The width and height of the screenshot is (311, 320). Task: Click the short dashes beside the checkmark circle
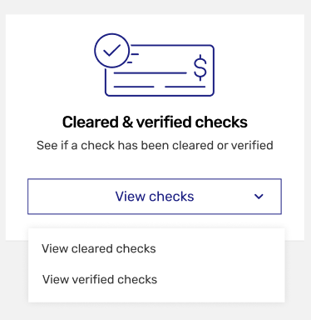(x=133, y=58)
